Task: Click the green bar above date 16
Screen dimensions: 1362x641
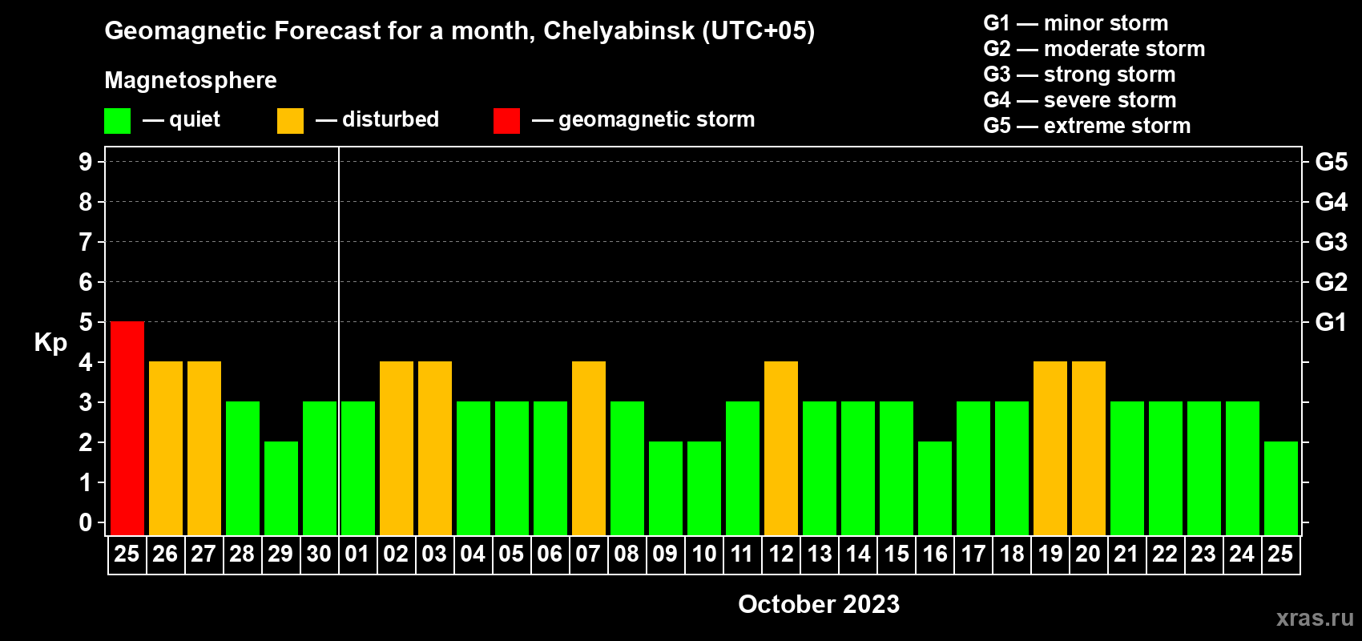Action: point(935,488)
